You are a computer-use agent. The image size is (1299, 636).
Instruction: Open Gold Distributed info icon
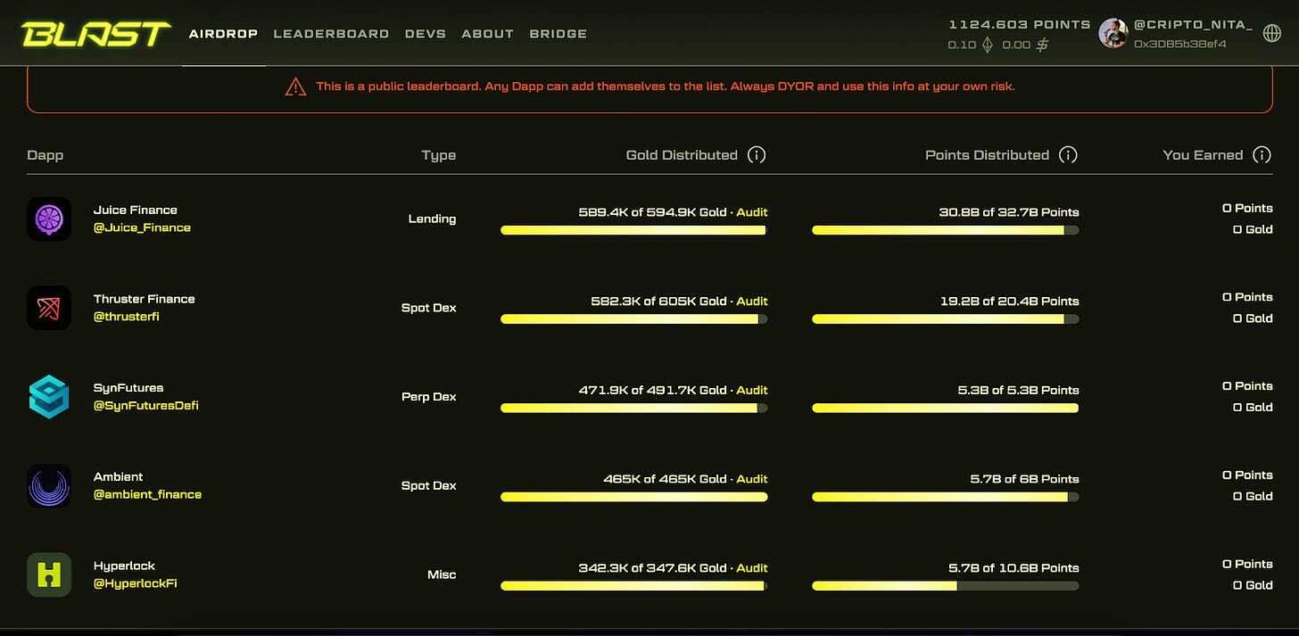(x=757, y=154)
